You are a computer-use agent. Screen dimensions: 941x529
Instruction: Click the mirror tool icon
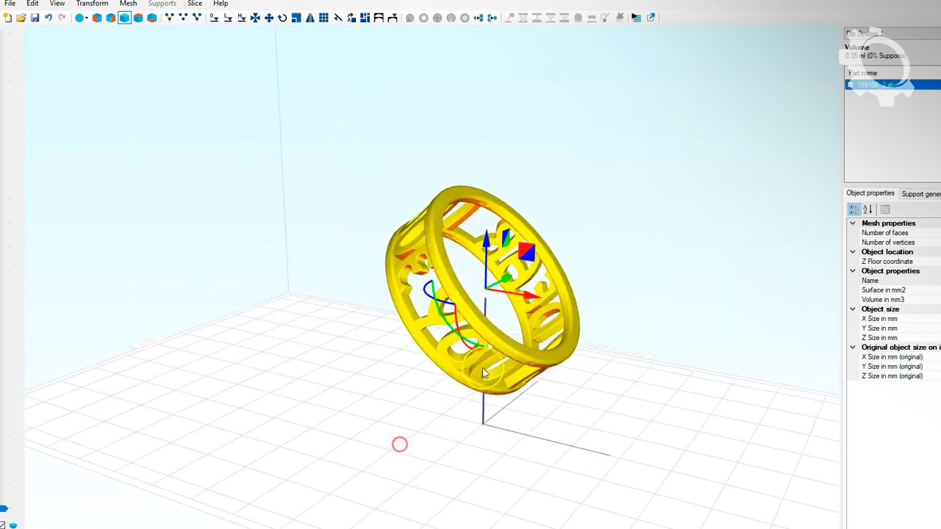(x=310, y=18)
